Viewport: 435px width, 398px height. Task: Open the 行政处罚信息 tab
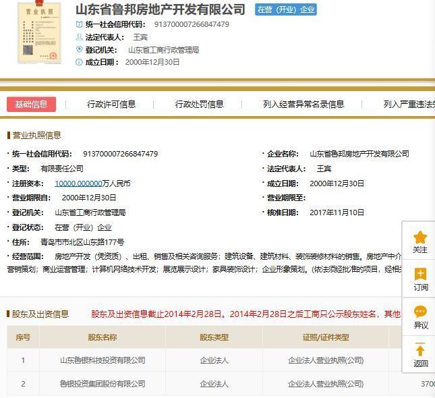[200, 105]
